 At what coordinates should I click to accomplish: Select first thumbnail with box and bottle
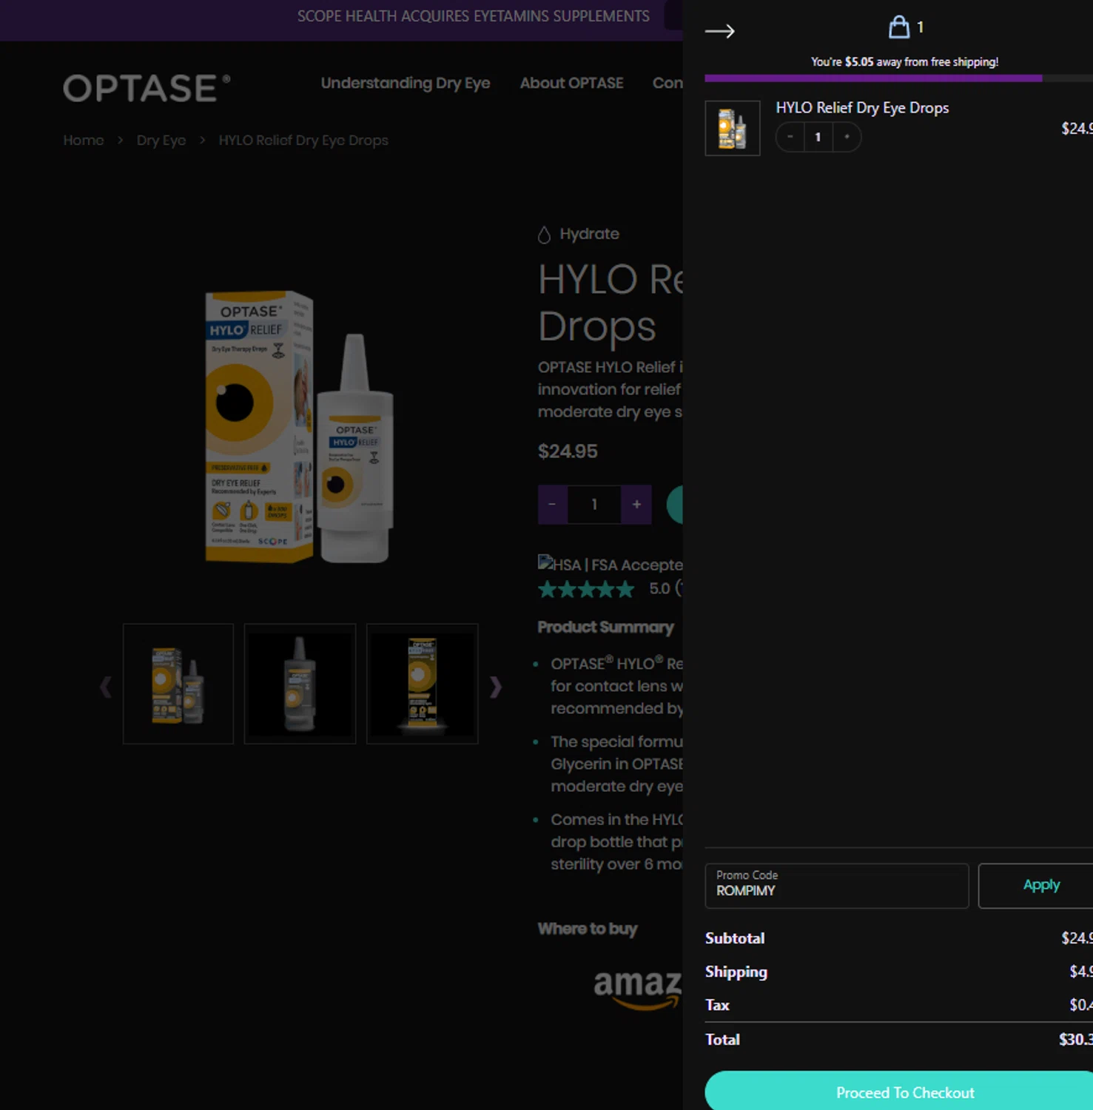(178, 684)
